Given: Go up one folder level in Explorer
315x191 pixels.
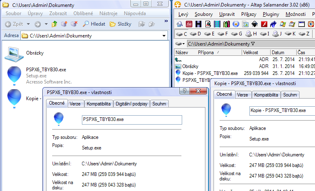Looking at the screenshot, I should pyautogui.click(x=55, y=24).
